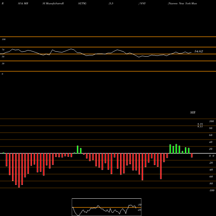Select the RSI axis label 70

click(3, 50)
